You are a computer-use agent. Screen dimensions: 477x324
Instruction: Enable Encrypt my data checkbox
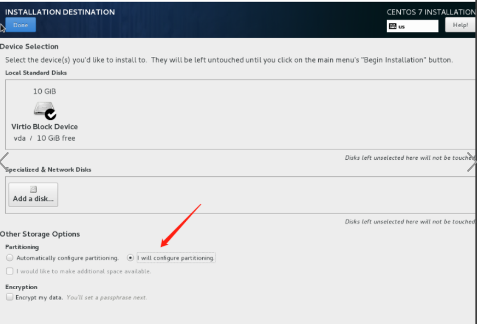pos(9,297)
